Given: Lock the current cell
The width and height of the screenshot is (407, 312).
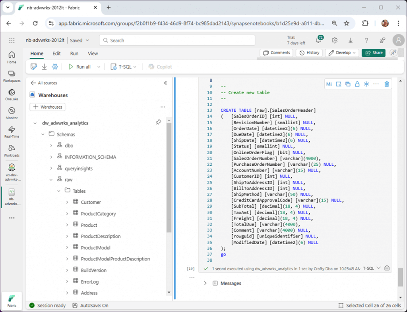Looking at the screenshot, I should coord(358,84).
